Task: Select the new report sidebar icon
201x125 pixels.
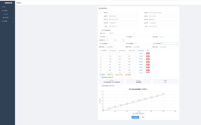Action: 4,14
